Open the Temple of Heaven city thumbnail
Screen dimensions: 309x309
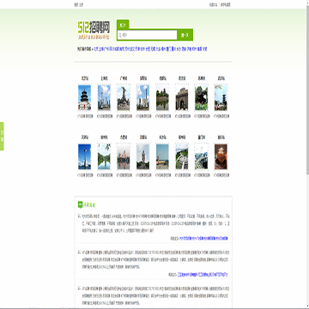pyautogui.click(x=84, y=98)
